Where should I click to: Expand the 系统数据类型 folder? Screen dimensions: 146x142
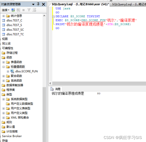4,99
